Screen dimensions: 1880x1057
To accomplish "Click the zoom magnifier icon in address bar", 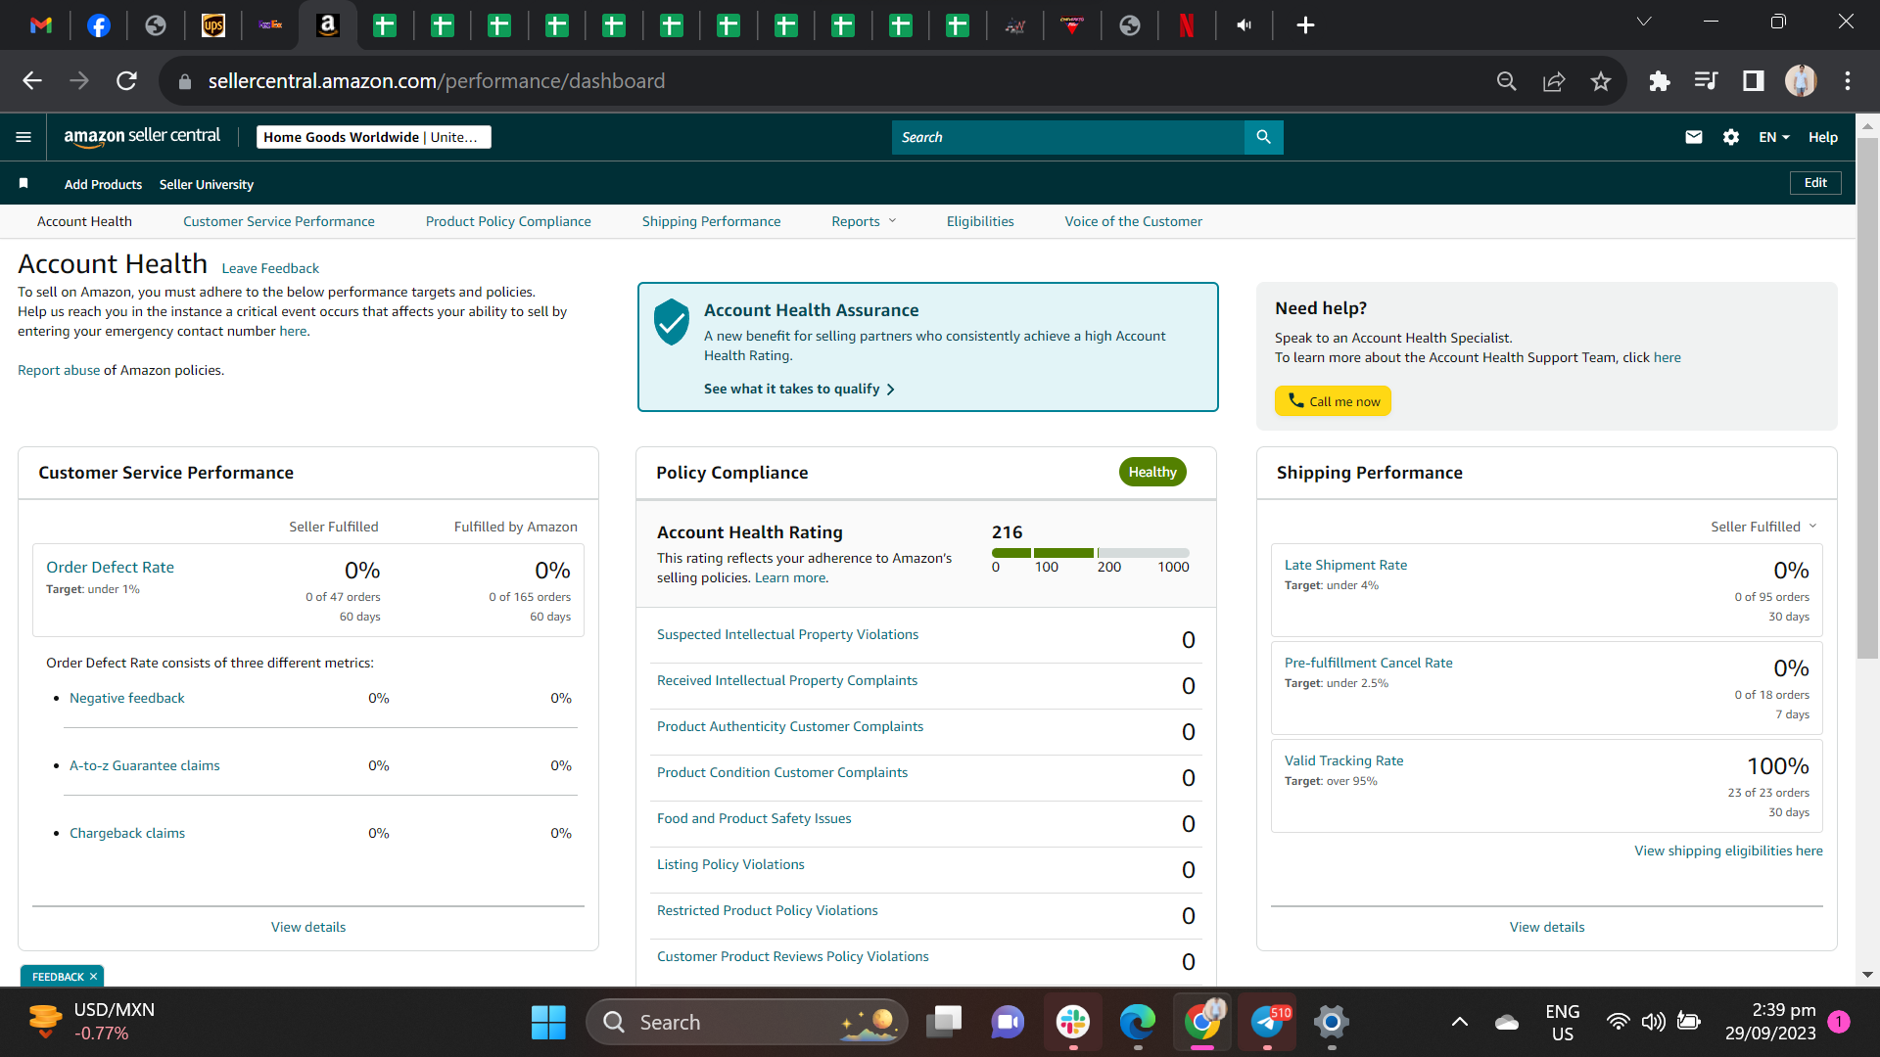I will pyautogui.click(x=1507, y=81).
